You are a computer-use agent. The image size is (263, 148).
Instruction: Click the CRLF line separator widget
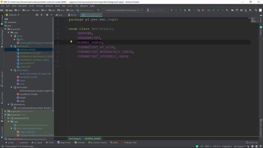pyautogui.click(x=208, y=146)
